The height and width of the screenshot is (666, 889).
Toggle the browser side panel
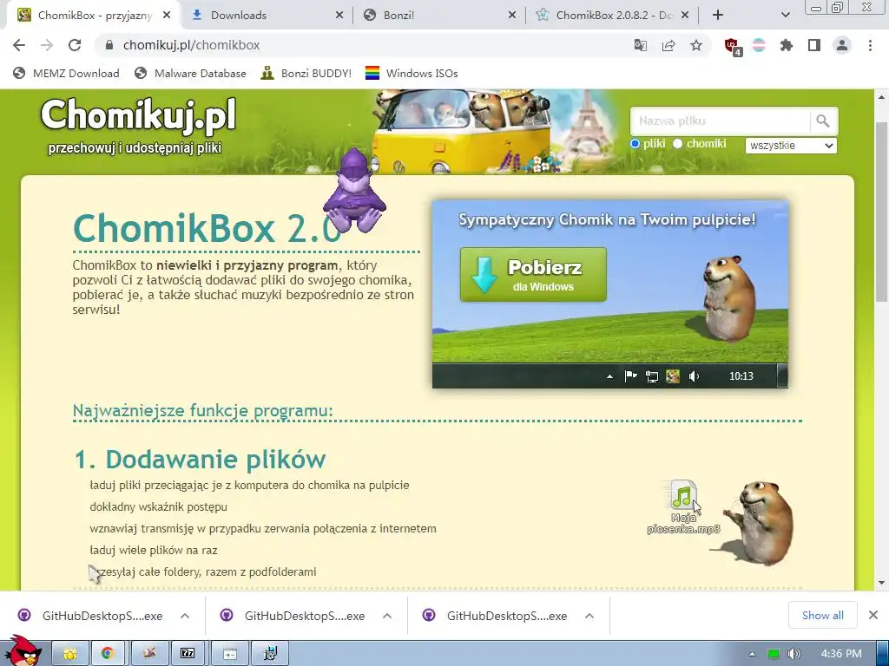coord(814,45)
